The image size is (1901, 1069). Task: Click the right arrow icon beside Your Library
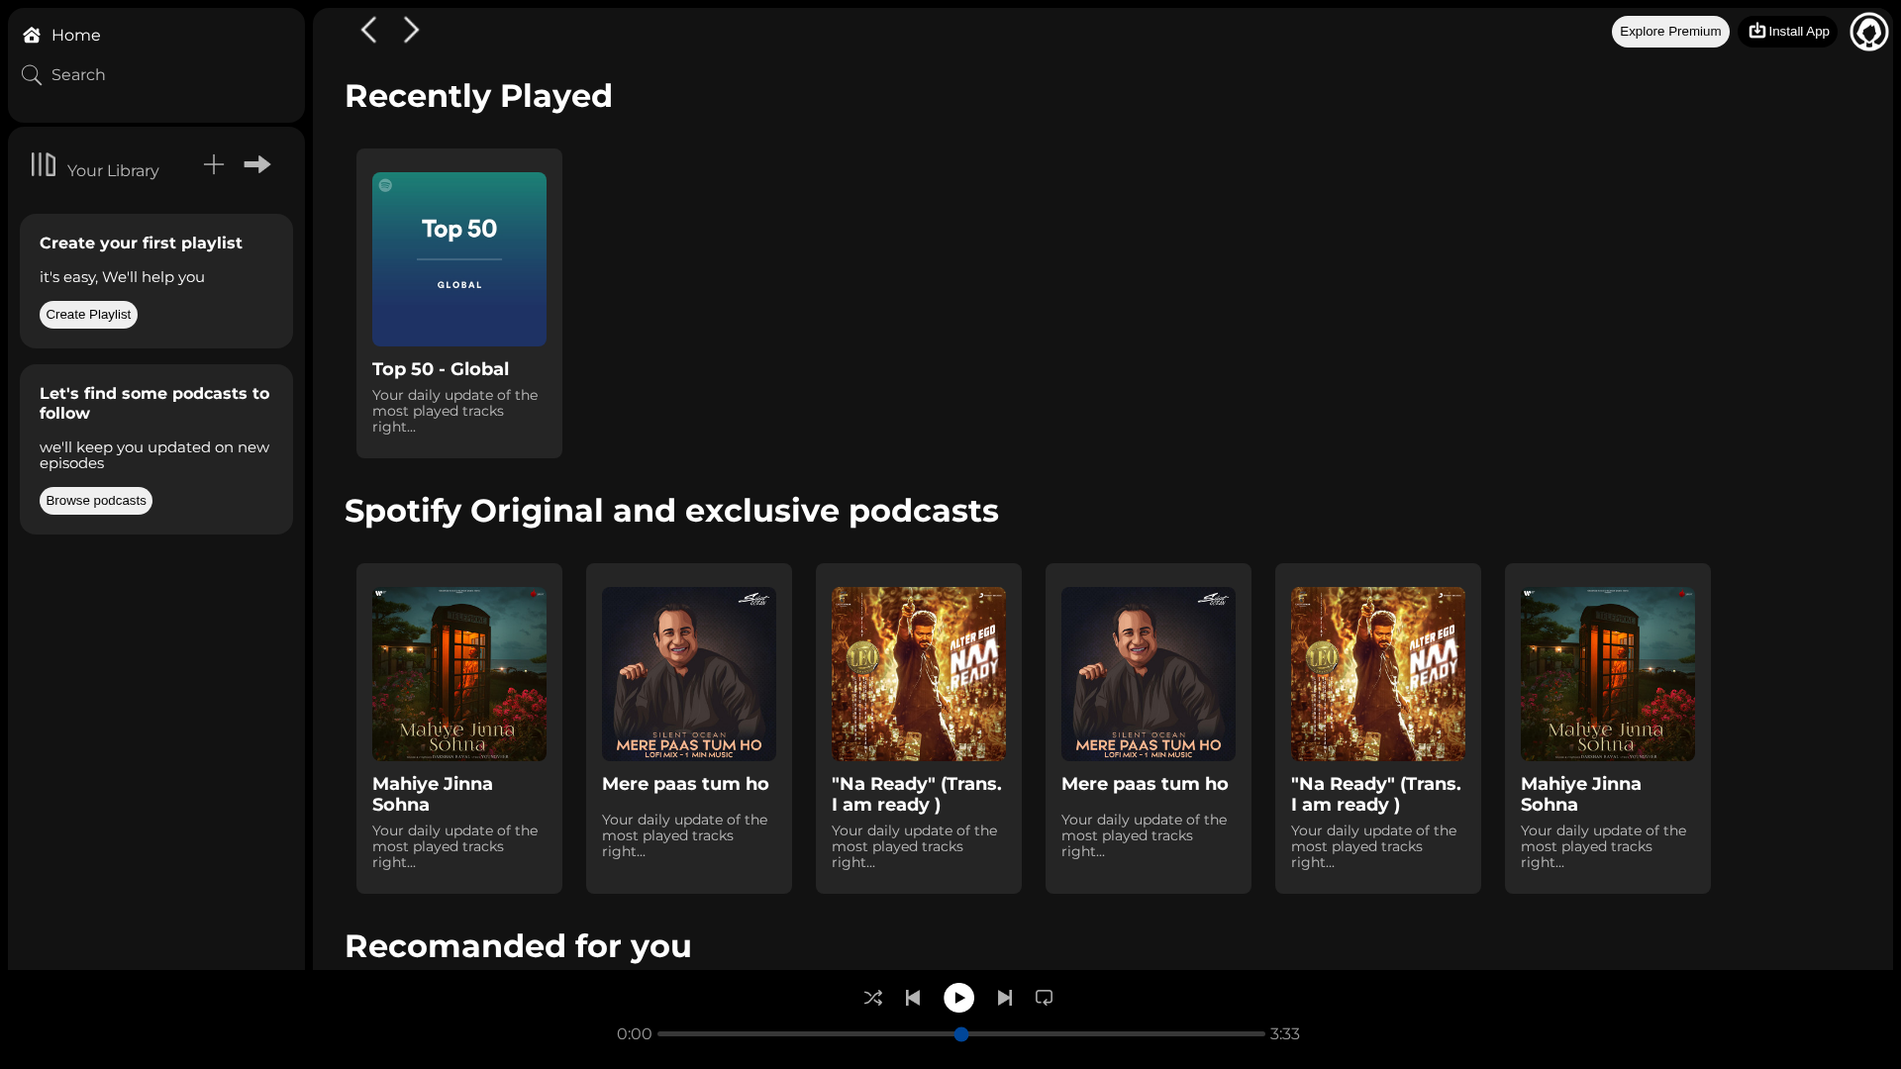(x=257, y=164)
